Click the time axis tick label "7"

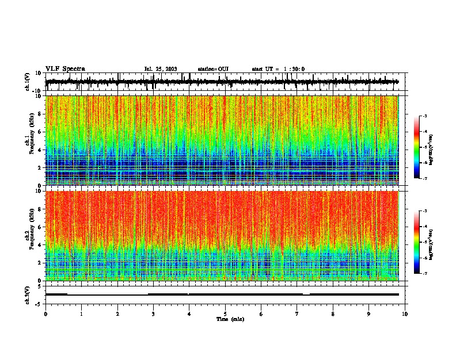click(x=297, y=314)
